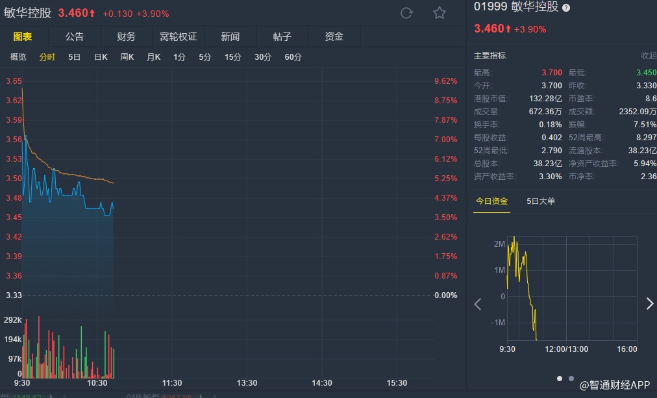Screen dimensions: 657x398
Task: Add 敏华控股 to favorites with star
Action: [x=440, y=13]
